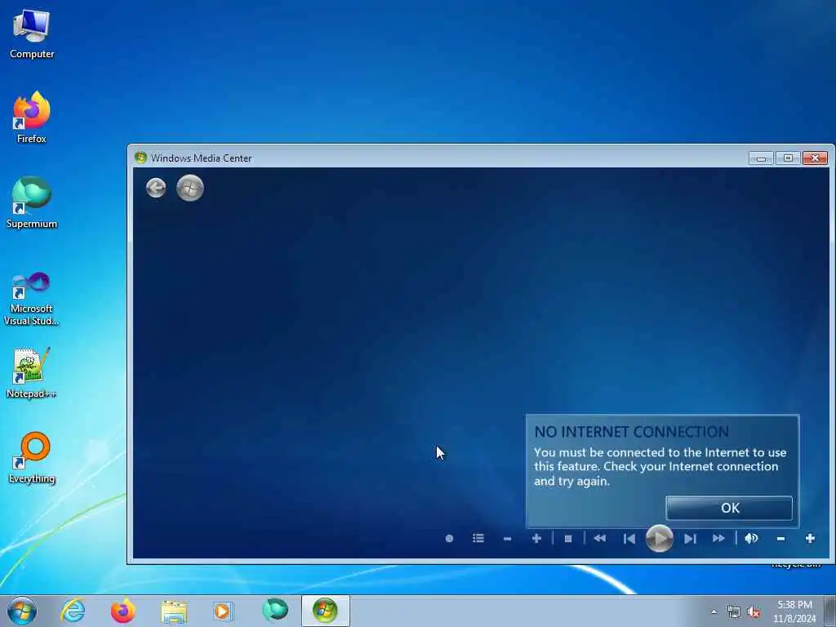Click the NO INTERNET CONNECTION heading
This screenshot has width=836, height=627.
tap(631, 432)
